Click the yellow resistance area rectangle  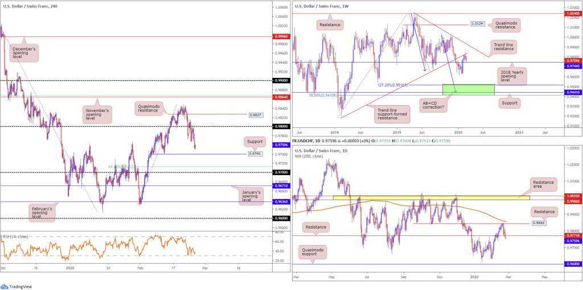click(x=430, y=197)
